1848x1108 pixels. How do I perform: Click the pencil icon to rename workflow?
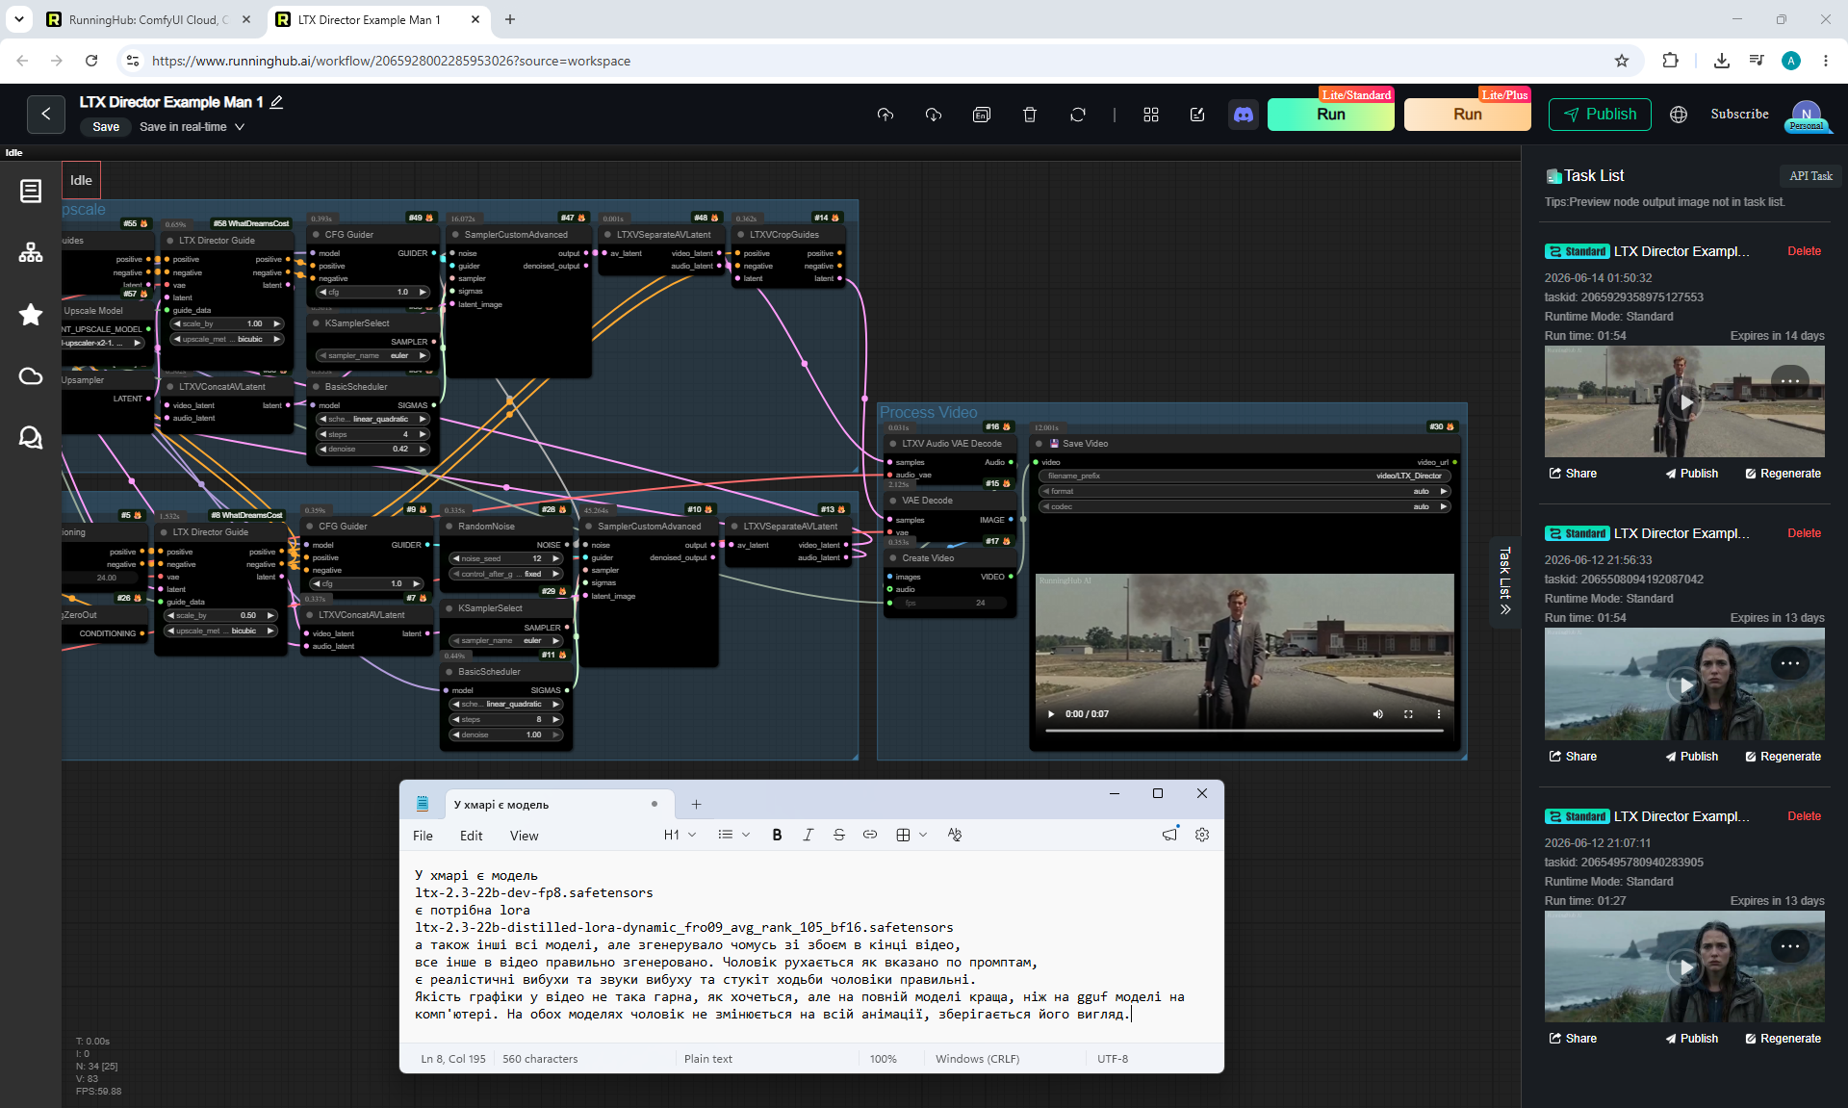276,102
